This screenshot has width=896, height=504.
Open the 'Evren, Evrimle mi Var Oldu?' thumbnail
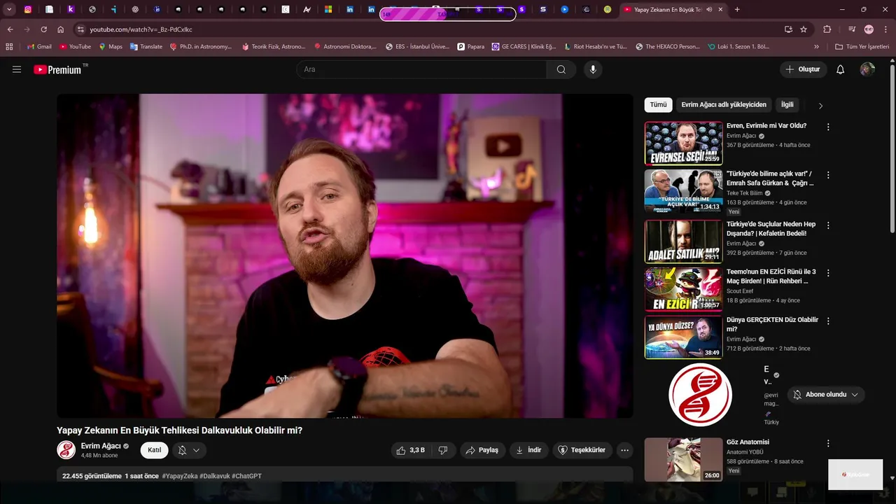tap(683, 143)
